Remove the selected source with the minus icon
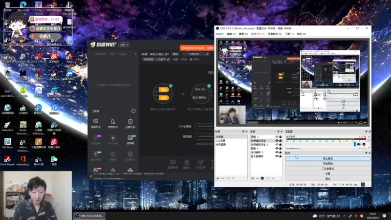 pyautogui.click(x=258, y=178)
